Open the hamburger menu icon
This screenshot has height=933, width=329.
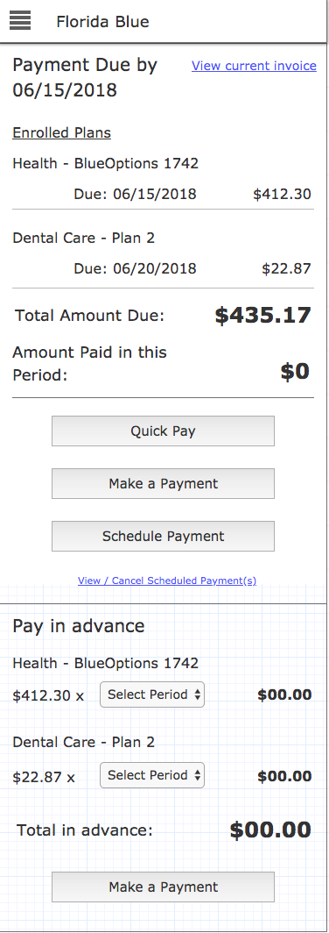click(19, 21)
